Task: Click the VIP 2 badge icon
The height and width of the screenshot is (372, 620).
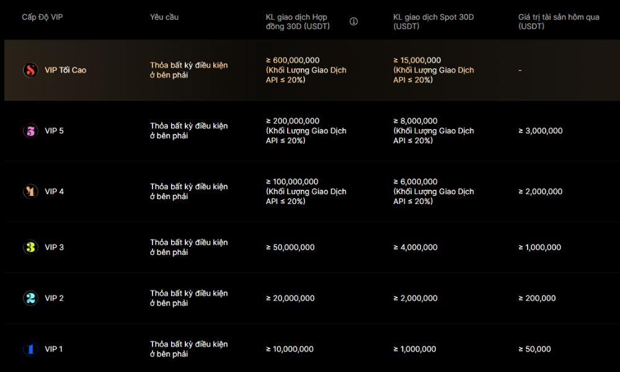Action: click(30, 298)
